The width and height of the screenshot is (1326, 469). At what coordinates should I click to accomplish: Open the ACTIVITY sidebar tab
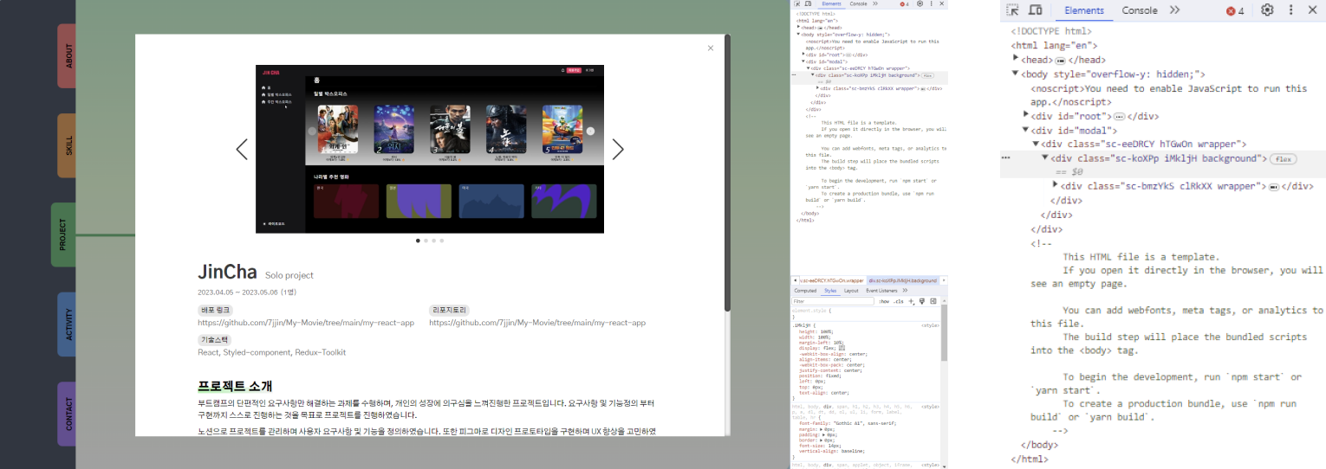[x=68, y=324]
